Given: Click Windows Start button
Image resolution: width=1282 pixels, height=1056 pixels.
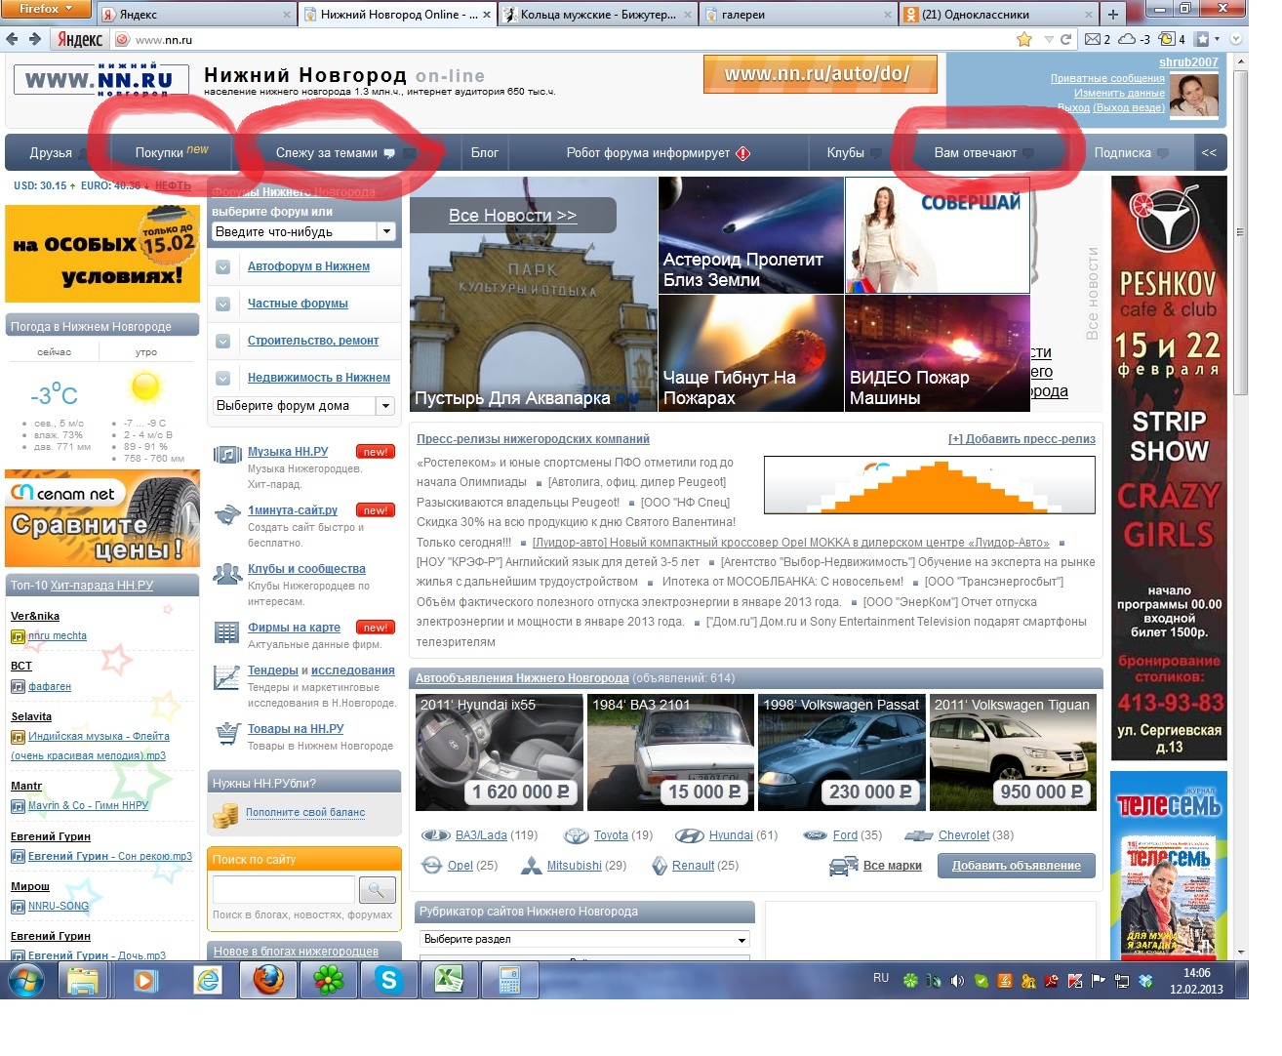Looking at the screenshot, I should pos(25,980).
